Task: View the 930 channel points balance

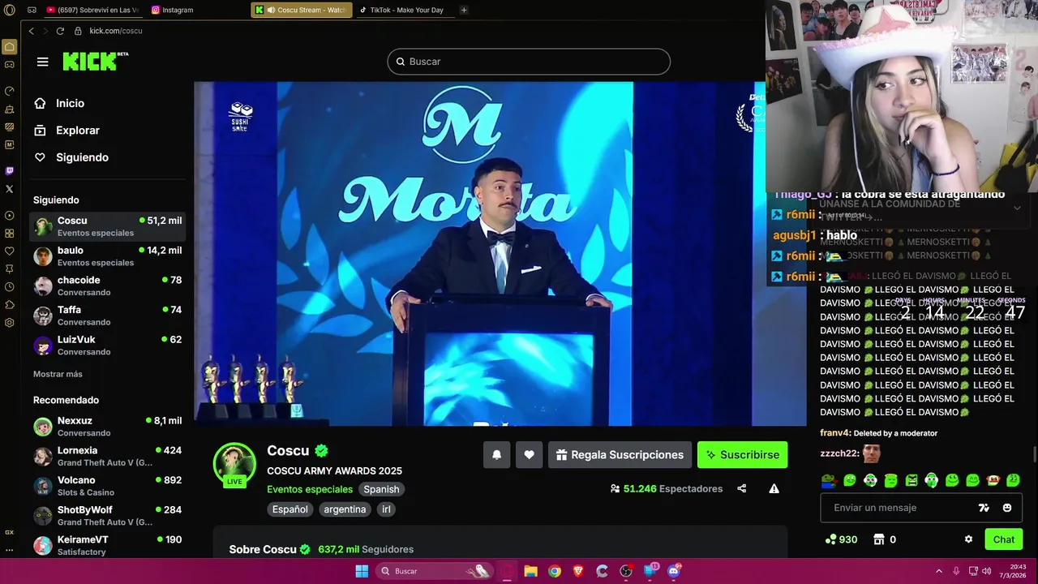Action: [x=841, y=539]
